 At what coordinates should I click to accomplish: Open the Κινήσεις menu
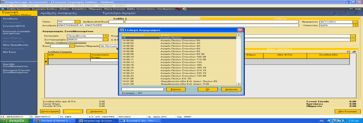point(17,5)
